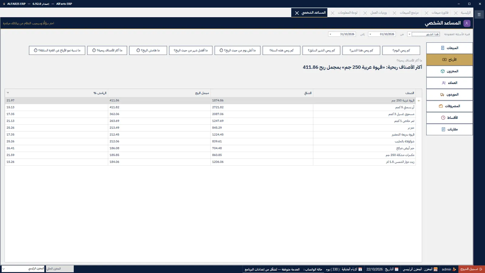This screenshot has height=273, width=485.
Task: Switch to the فاتورة مبيعات tab
Action: click(440, 13)
